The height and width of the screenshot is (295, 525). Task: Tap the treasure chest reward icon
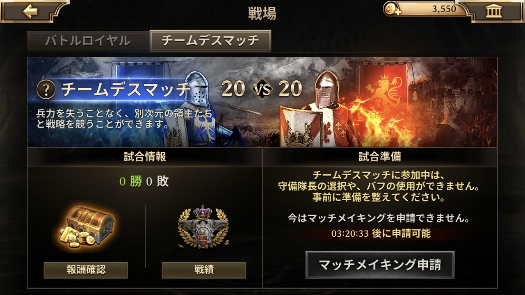point(86,228)
